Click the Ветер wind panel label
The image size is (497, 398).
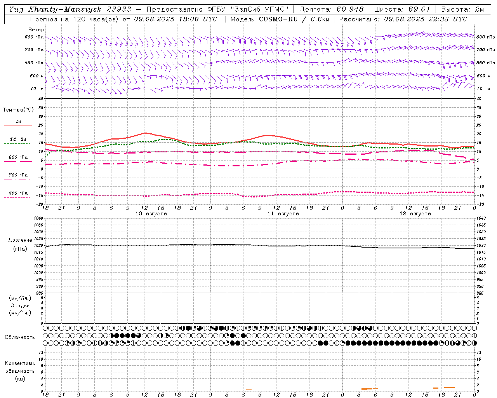36,30
